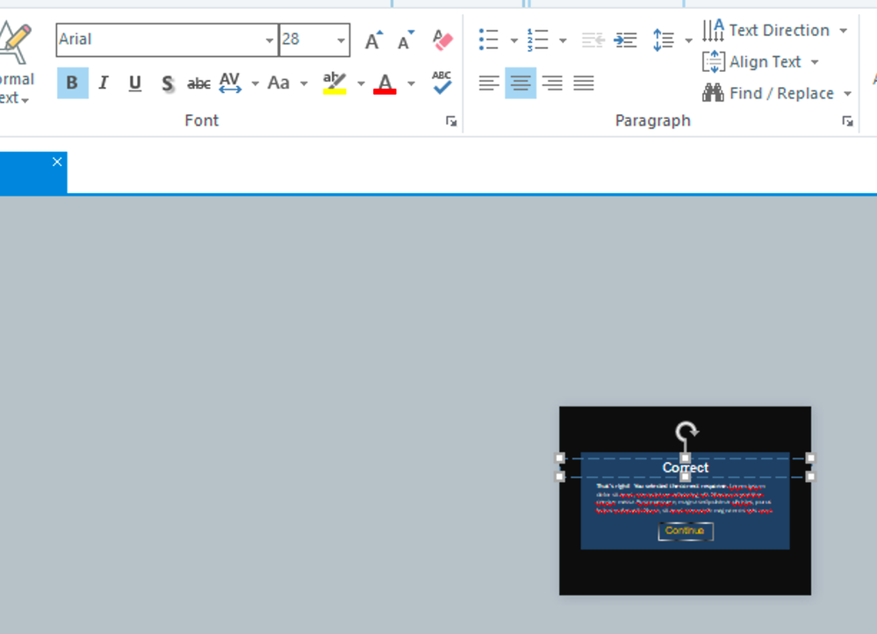Select the feedback slide thumbnail

[685, 501]
